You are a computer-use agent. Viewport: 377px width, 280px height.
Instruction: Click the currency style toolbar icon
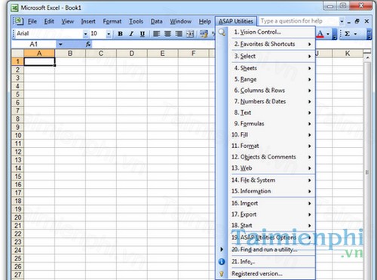[x=204, y=34]
